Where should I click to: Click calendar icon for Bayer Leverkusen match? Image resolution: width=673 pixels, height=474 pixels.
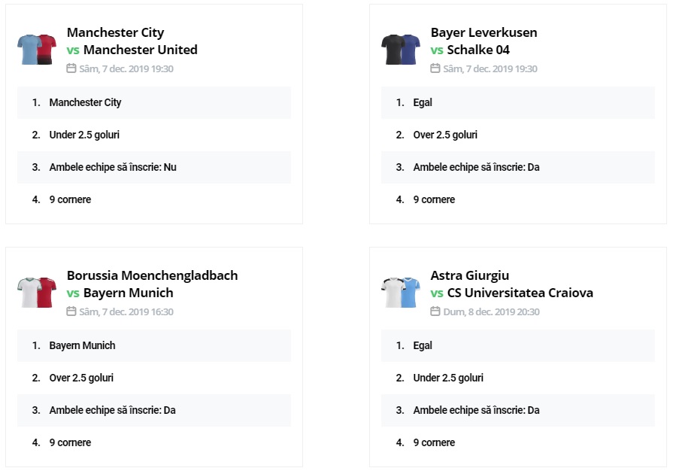pos(435,68)
